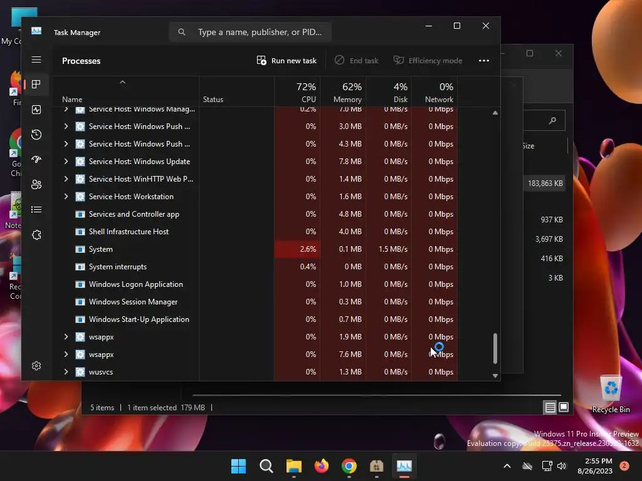Sort by the Disk 4% column header
The width and height of the screenshot is (642, 481).
coord(389,92)
